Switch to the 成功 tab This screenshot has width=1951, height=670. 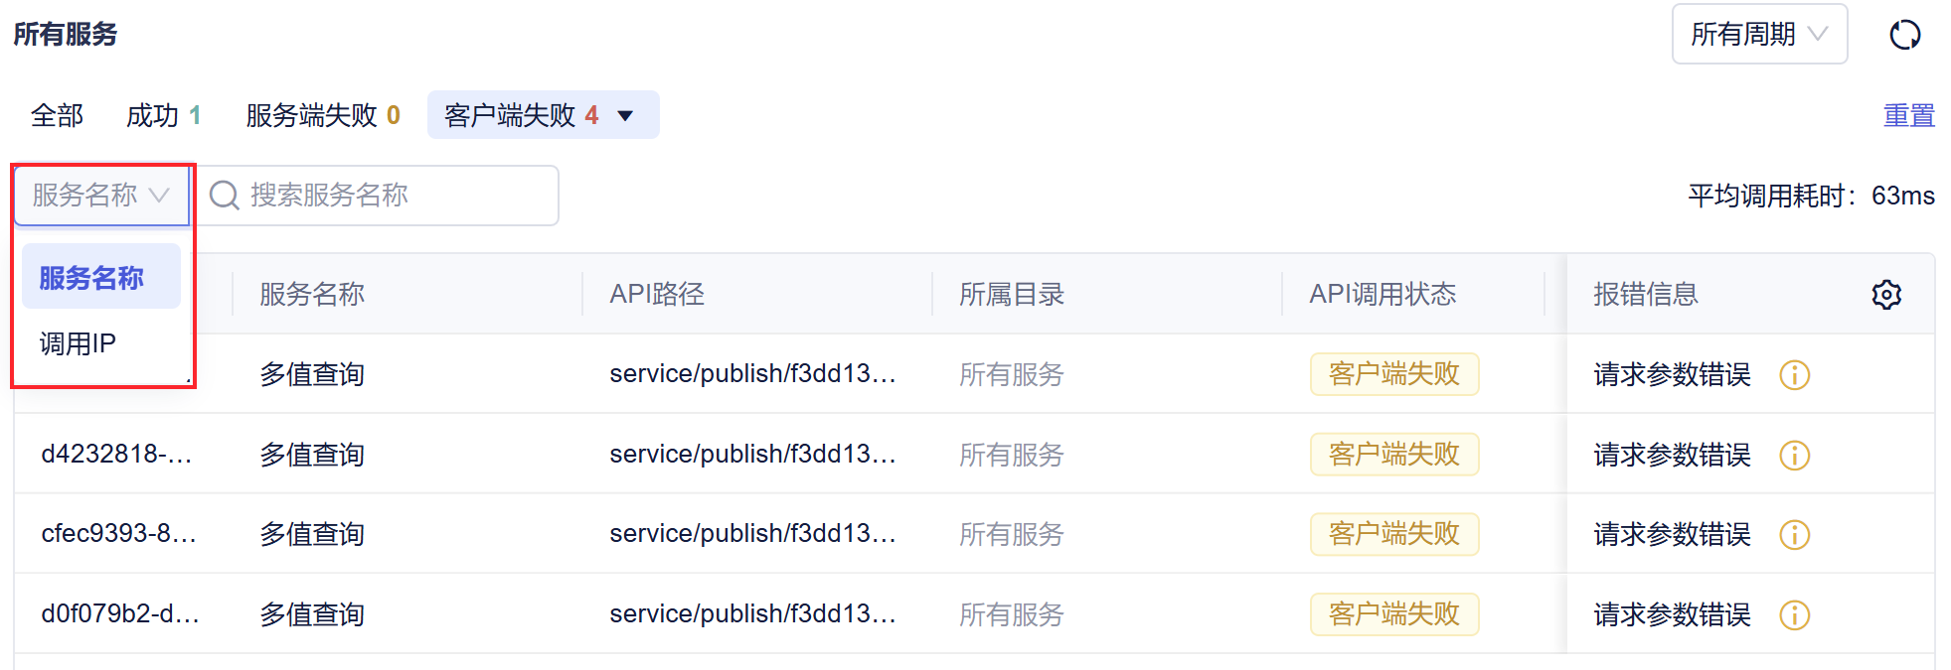pyautogui.click(x=164, y=116)
